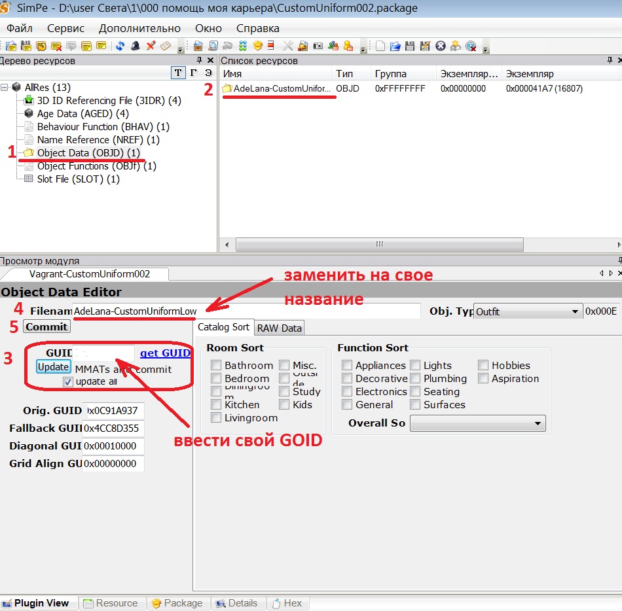
Task: Click the crossed wrench tools icon
Action: tap(287, 46)
